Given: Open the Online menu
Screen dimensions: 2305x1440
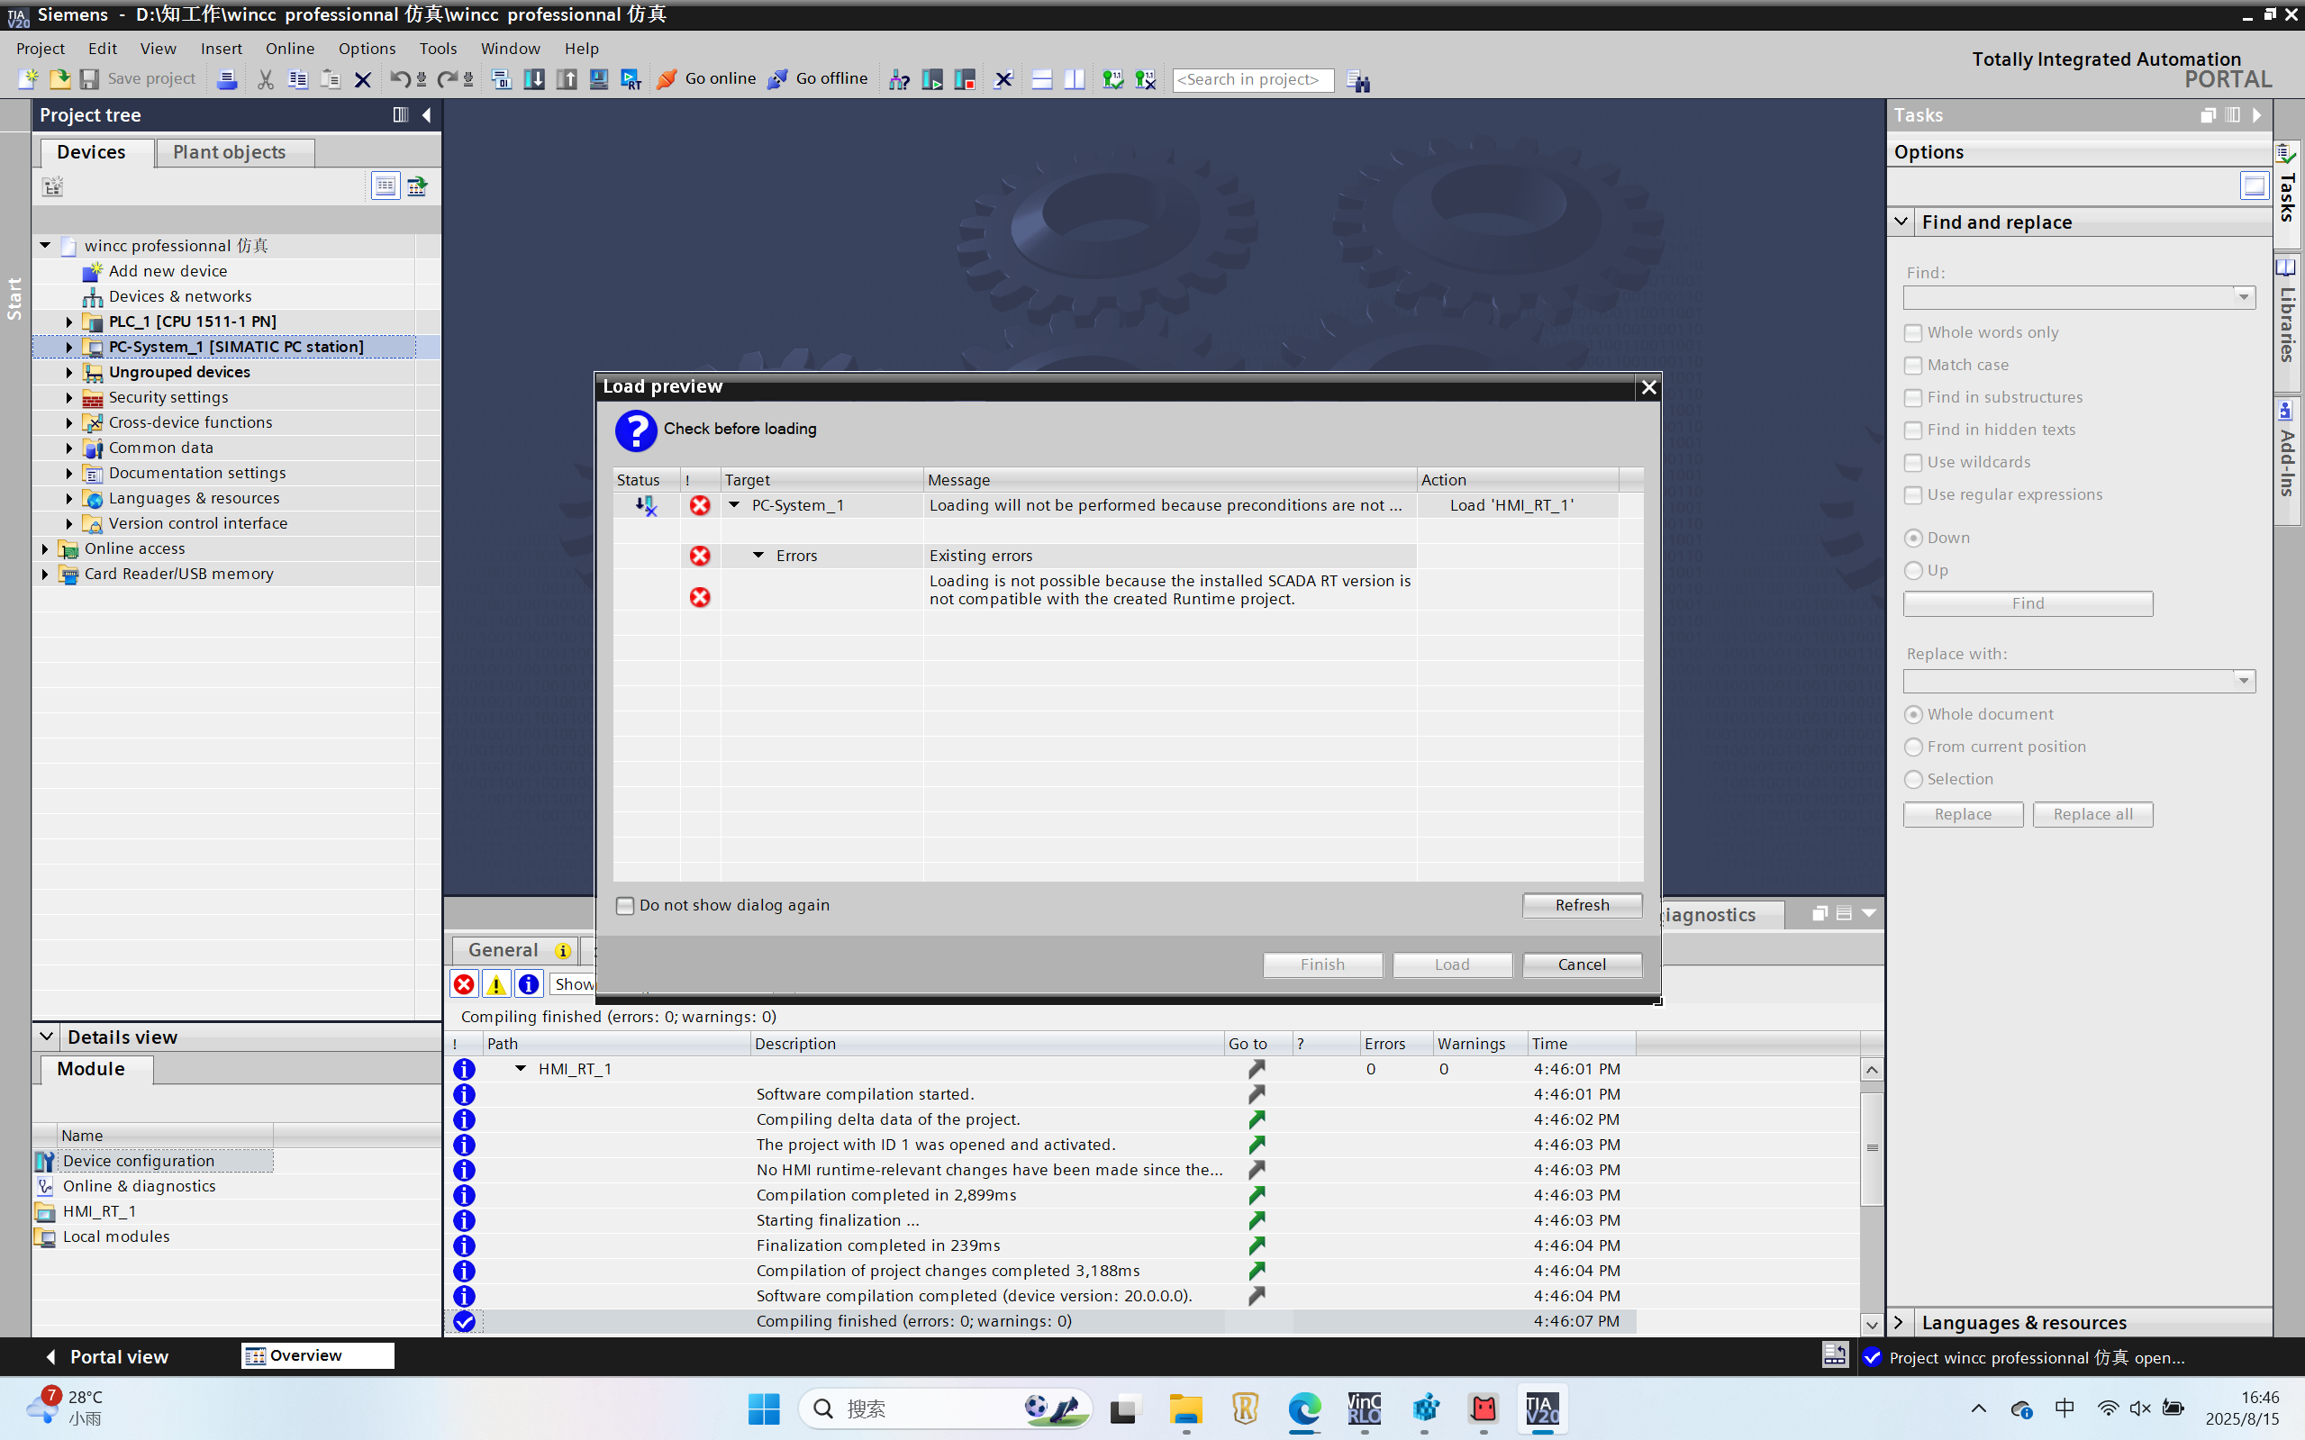Looking at the screenshot, I should [x=289, y=49].
